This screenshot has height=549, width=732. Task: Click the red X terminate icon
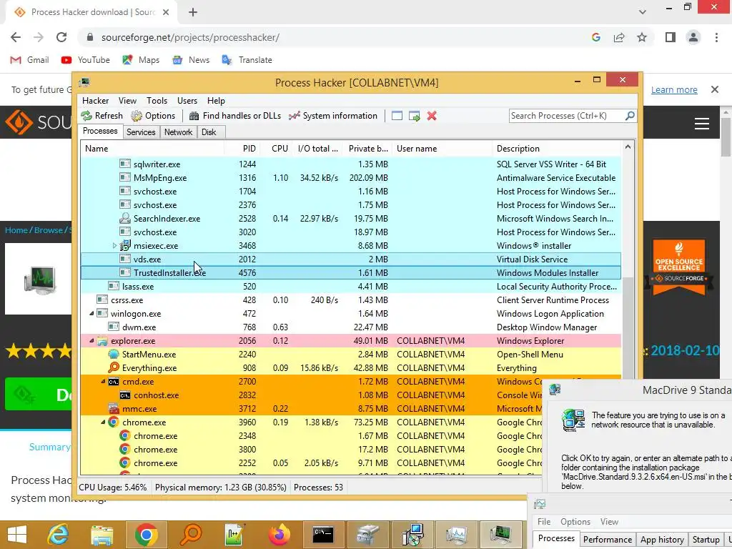pos(432,116)
